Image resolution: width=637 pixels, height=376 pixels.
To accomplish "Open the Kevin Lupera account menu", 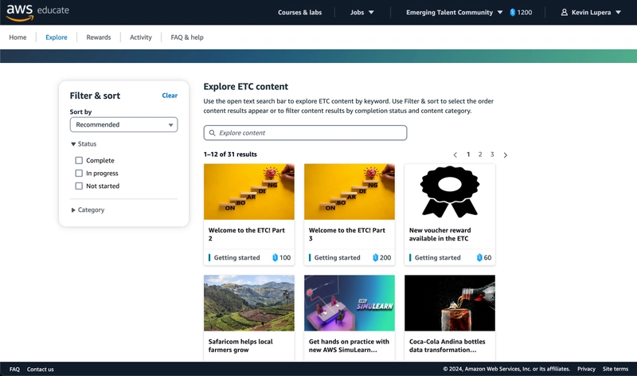I will pos(591,13).
